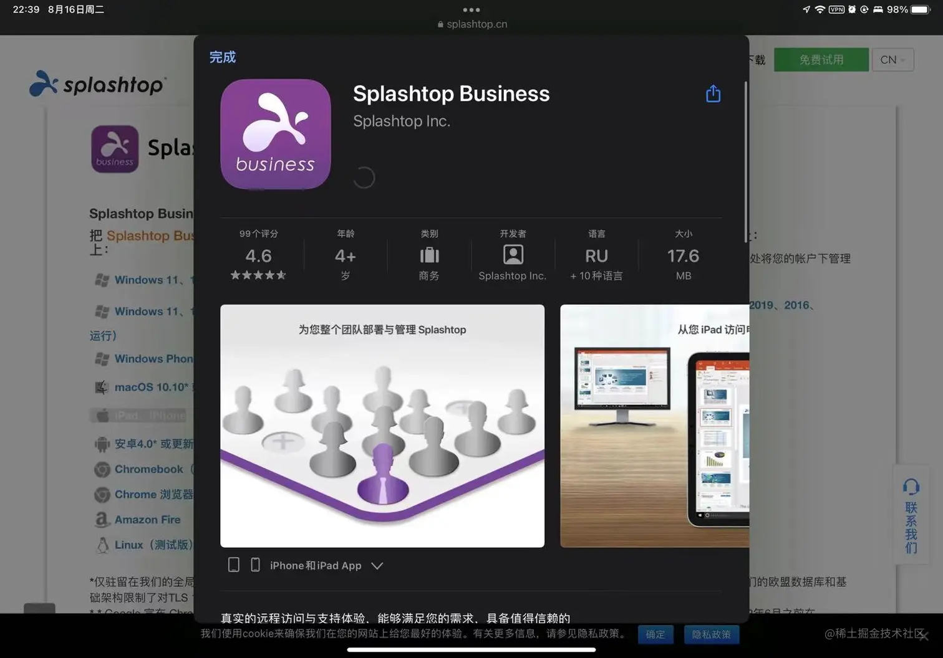
Task: Open the 商务 category briefcase icon
Action: tap(429, 255)
